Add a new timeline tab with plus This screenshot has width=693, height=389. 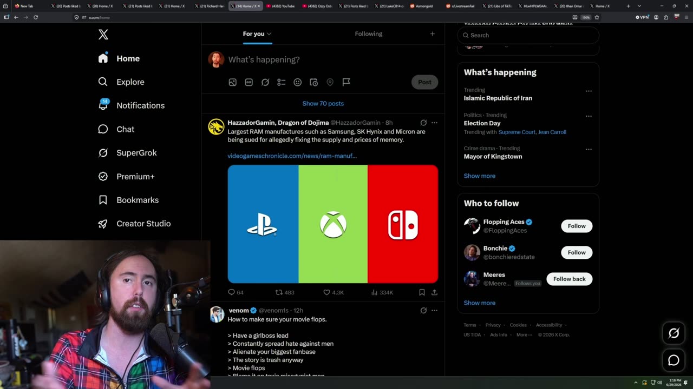click(432, 33)
